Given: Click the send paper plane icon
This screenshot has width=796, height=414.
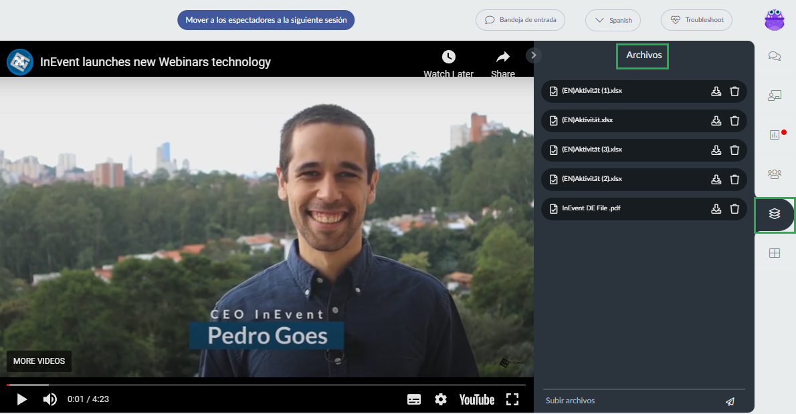Looking at the screenshot, I should pyautogui.click(x=730, y=401).
